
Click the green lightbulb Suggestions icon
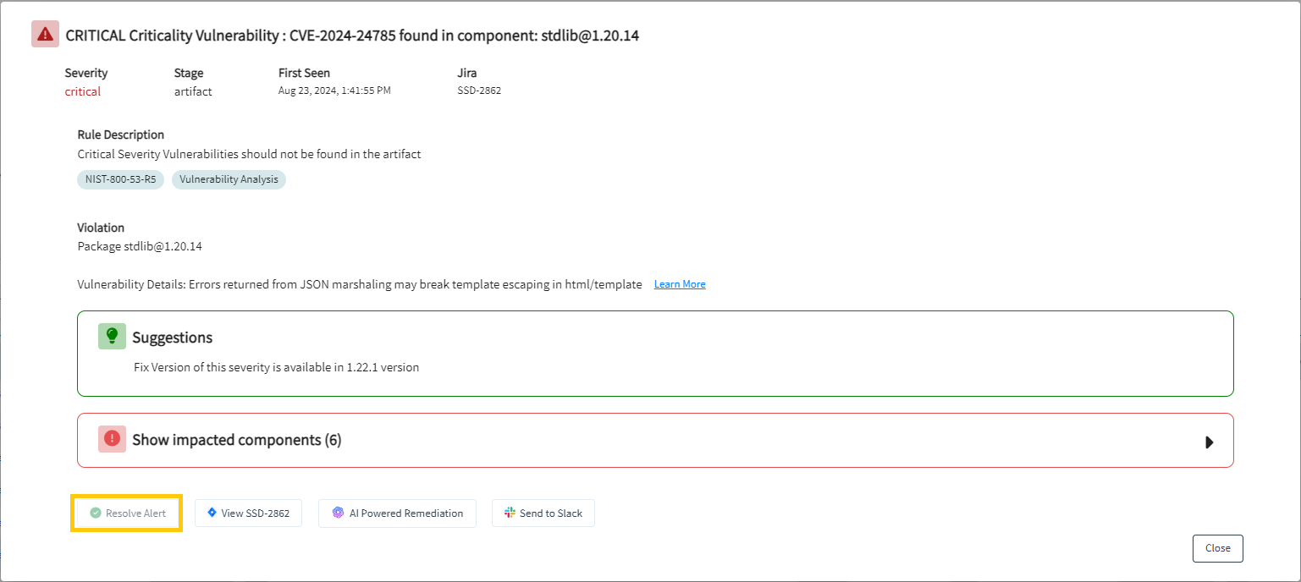(x=112, y=336)
